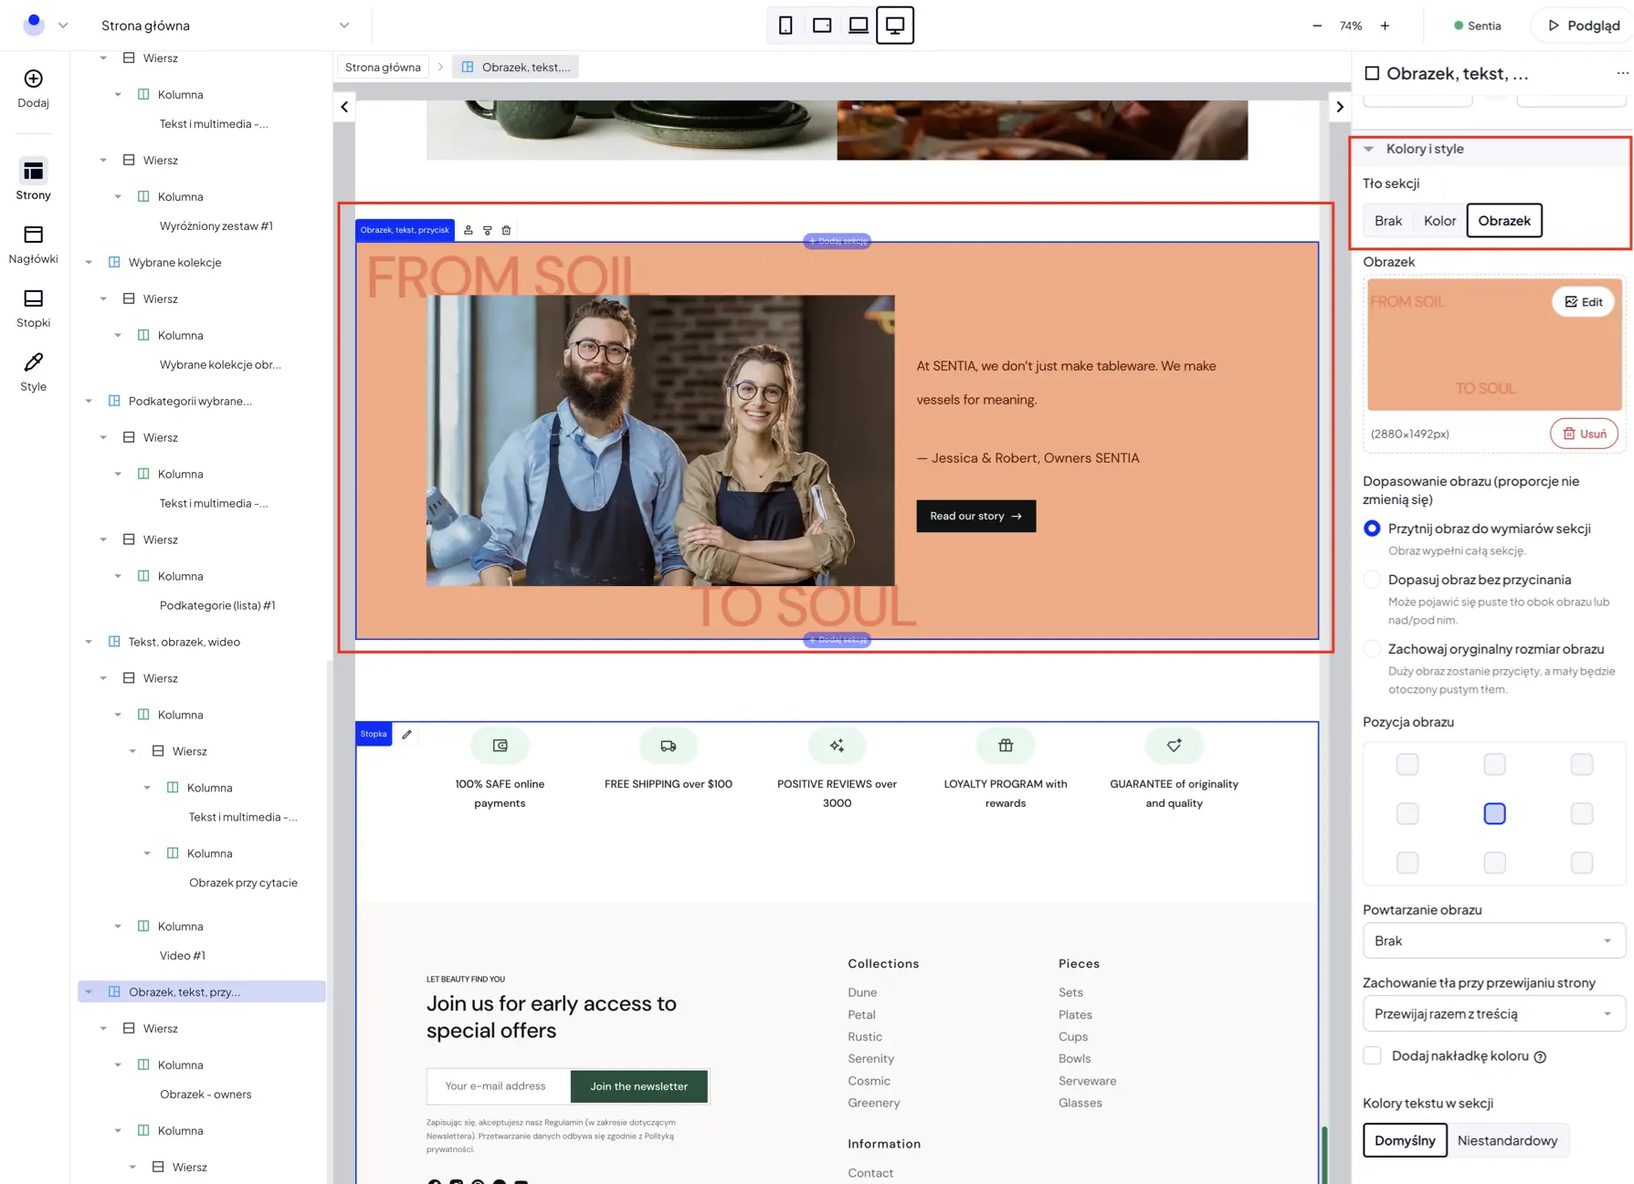The width and height of the screenshot is (1634, 1184).
Task: Collapse the Wybrane kolekcje tree node
Action: tap(89, 263)
